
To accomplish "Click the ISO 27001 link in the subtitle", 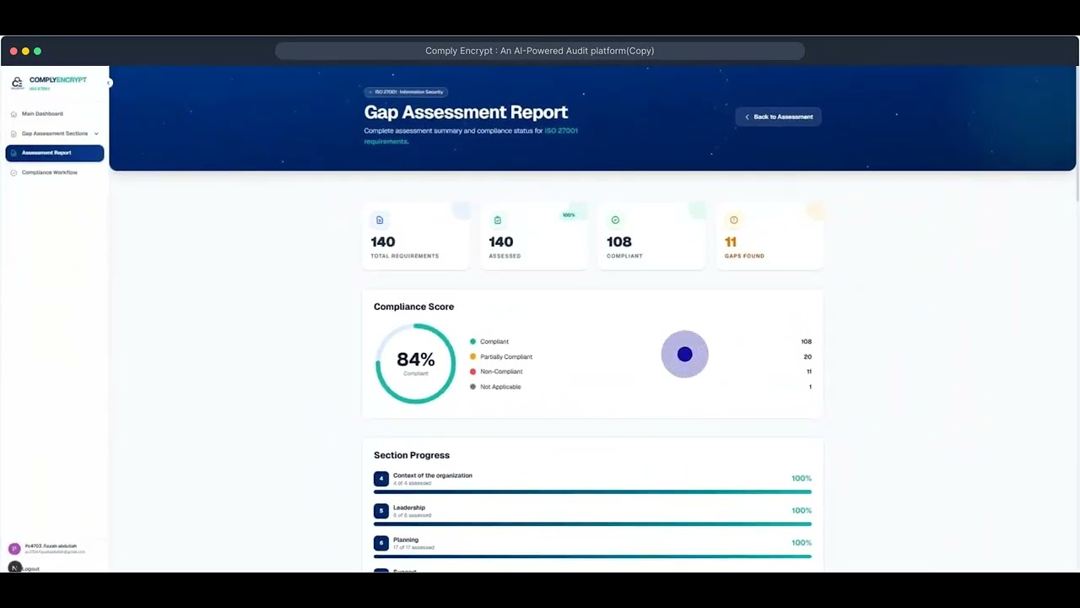I will point(561,131).
